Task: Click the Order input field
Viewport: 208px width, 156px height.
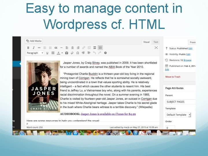Action: coord(170,128)
